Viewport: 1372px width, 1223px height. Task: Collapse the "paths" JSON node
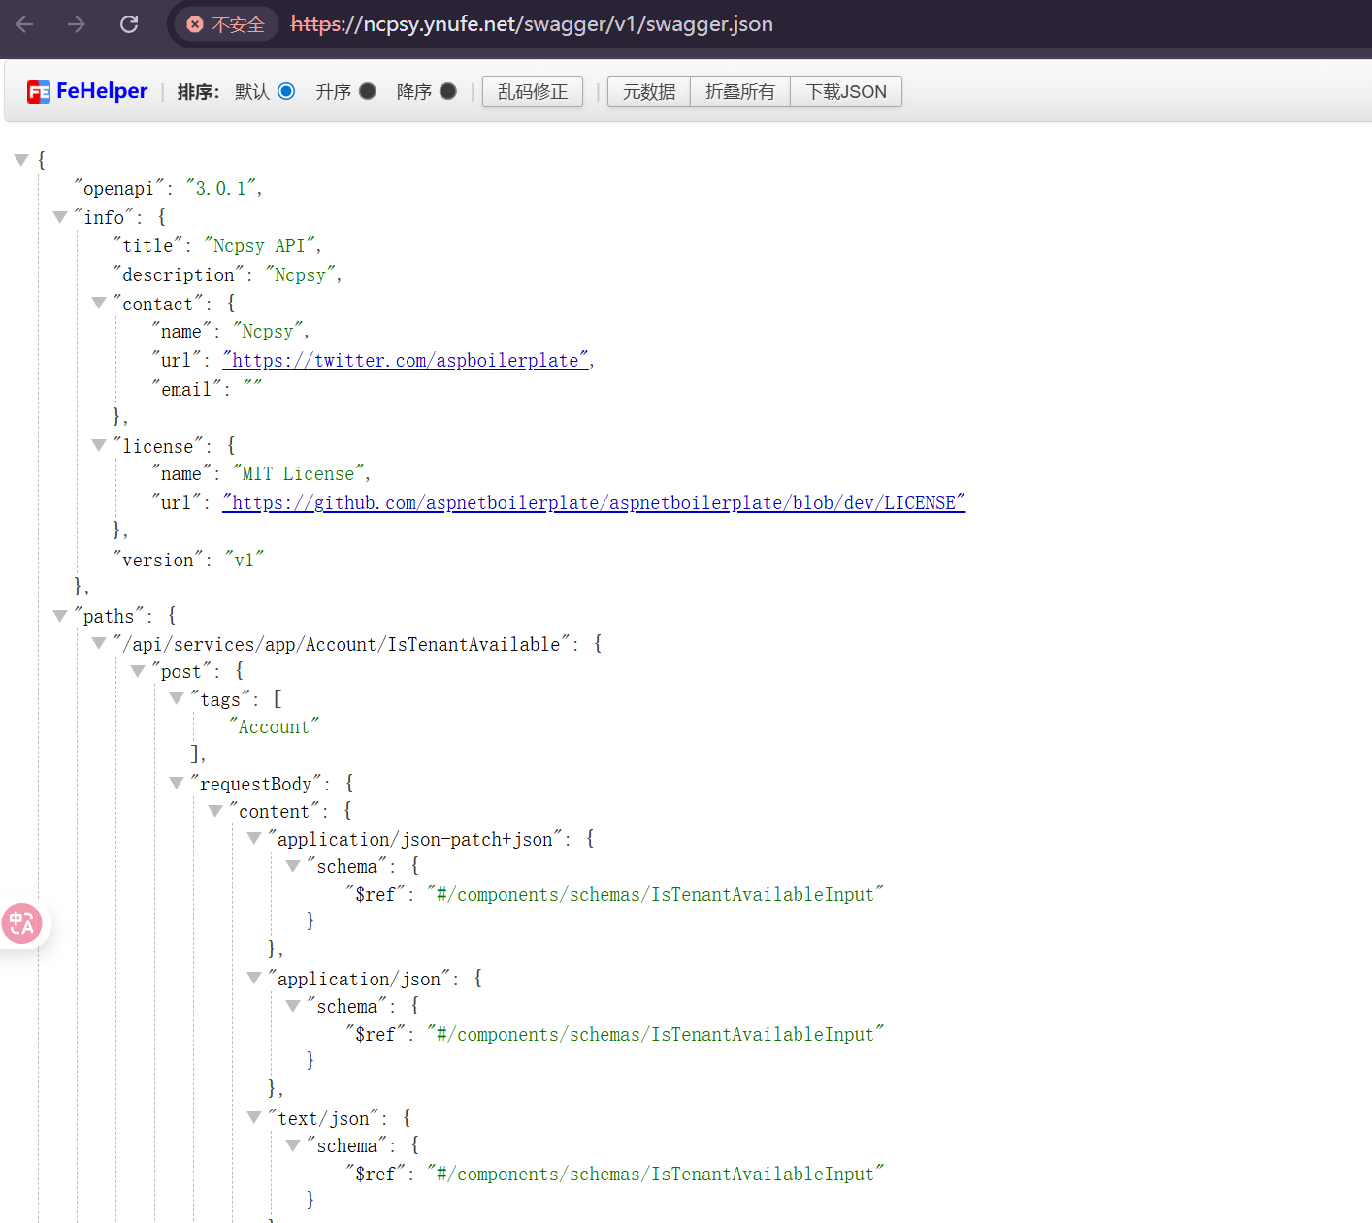tap(60, 616)
